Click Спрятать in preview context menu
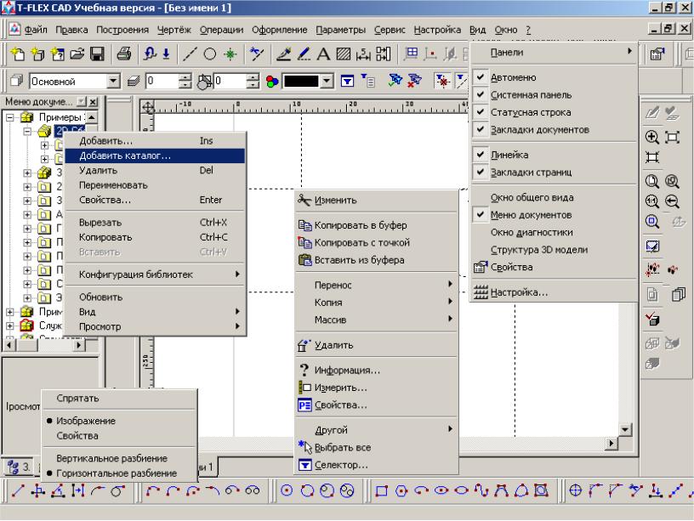 click(120, 399)
